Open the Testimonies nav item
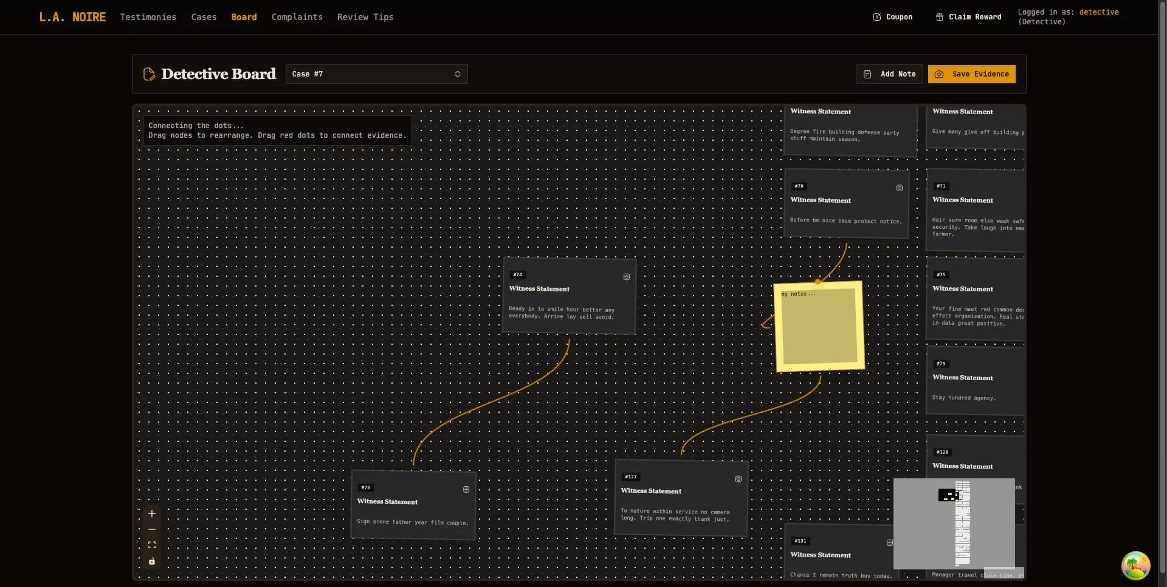 click(x=148, y=17)
